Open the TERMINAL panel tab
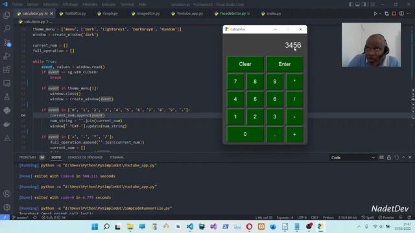This screenshot has height=233, width=415. 117,157
